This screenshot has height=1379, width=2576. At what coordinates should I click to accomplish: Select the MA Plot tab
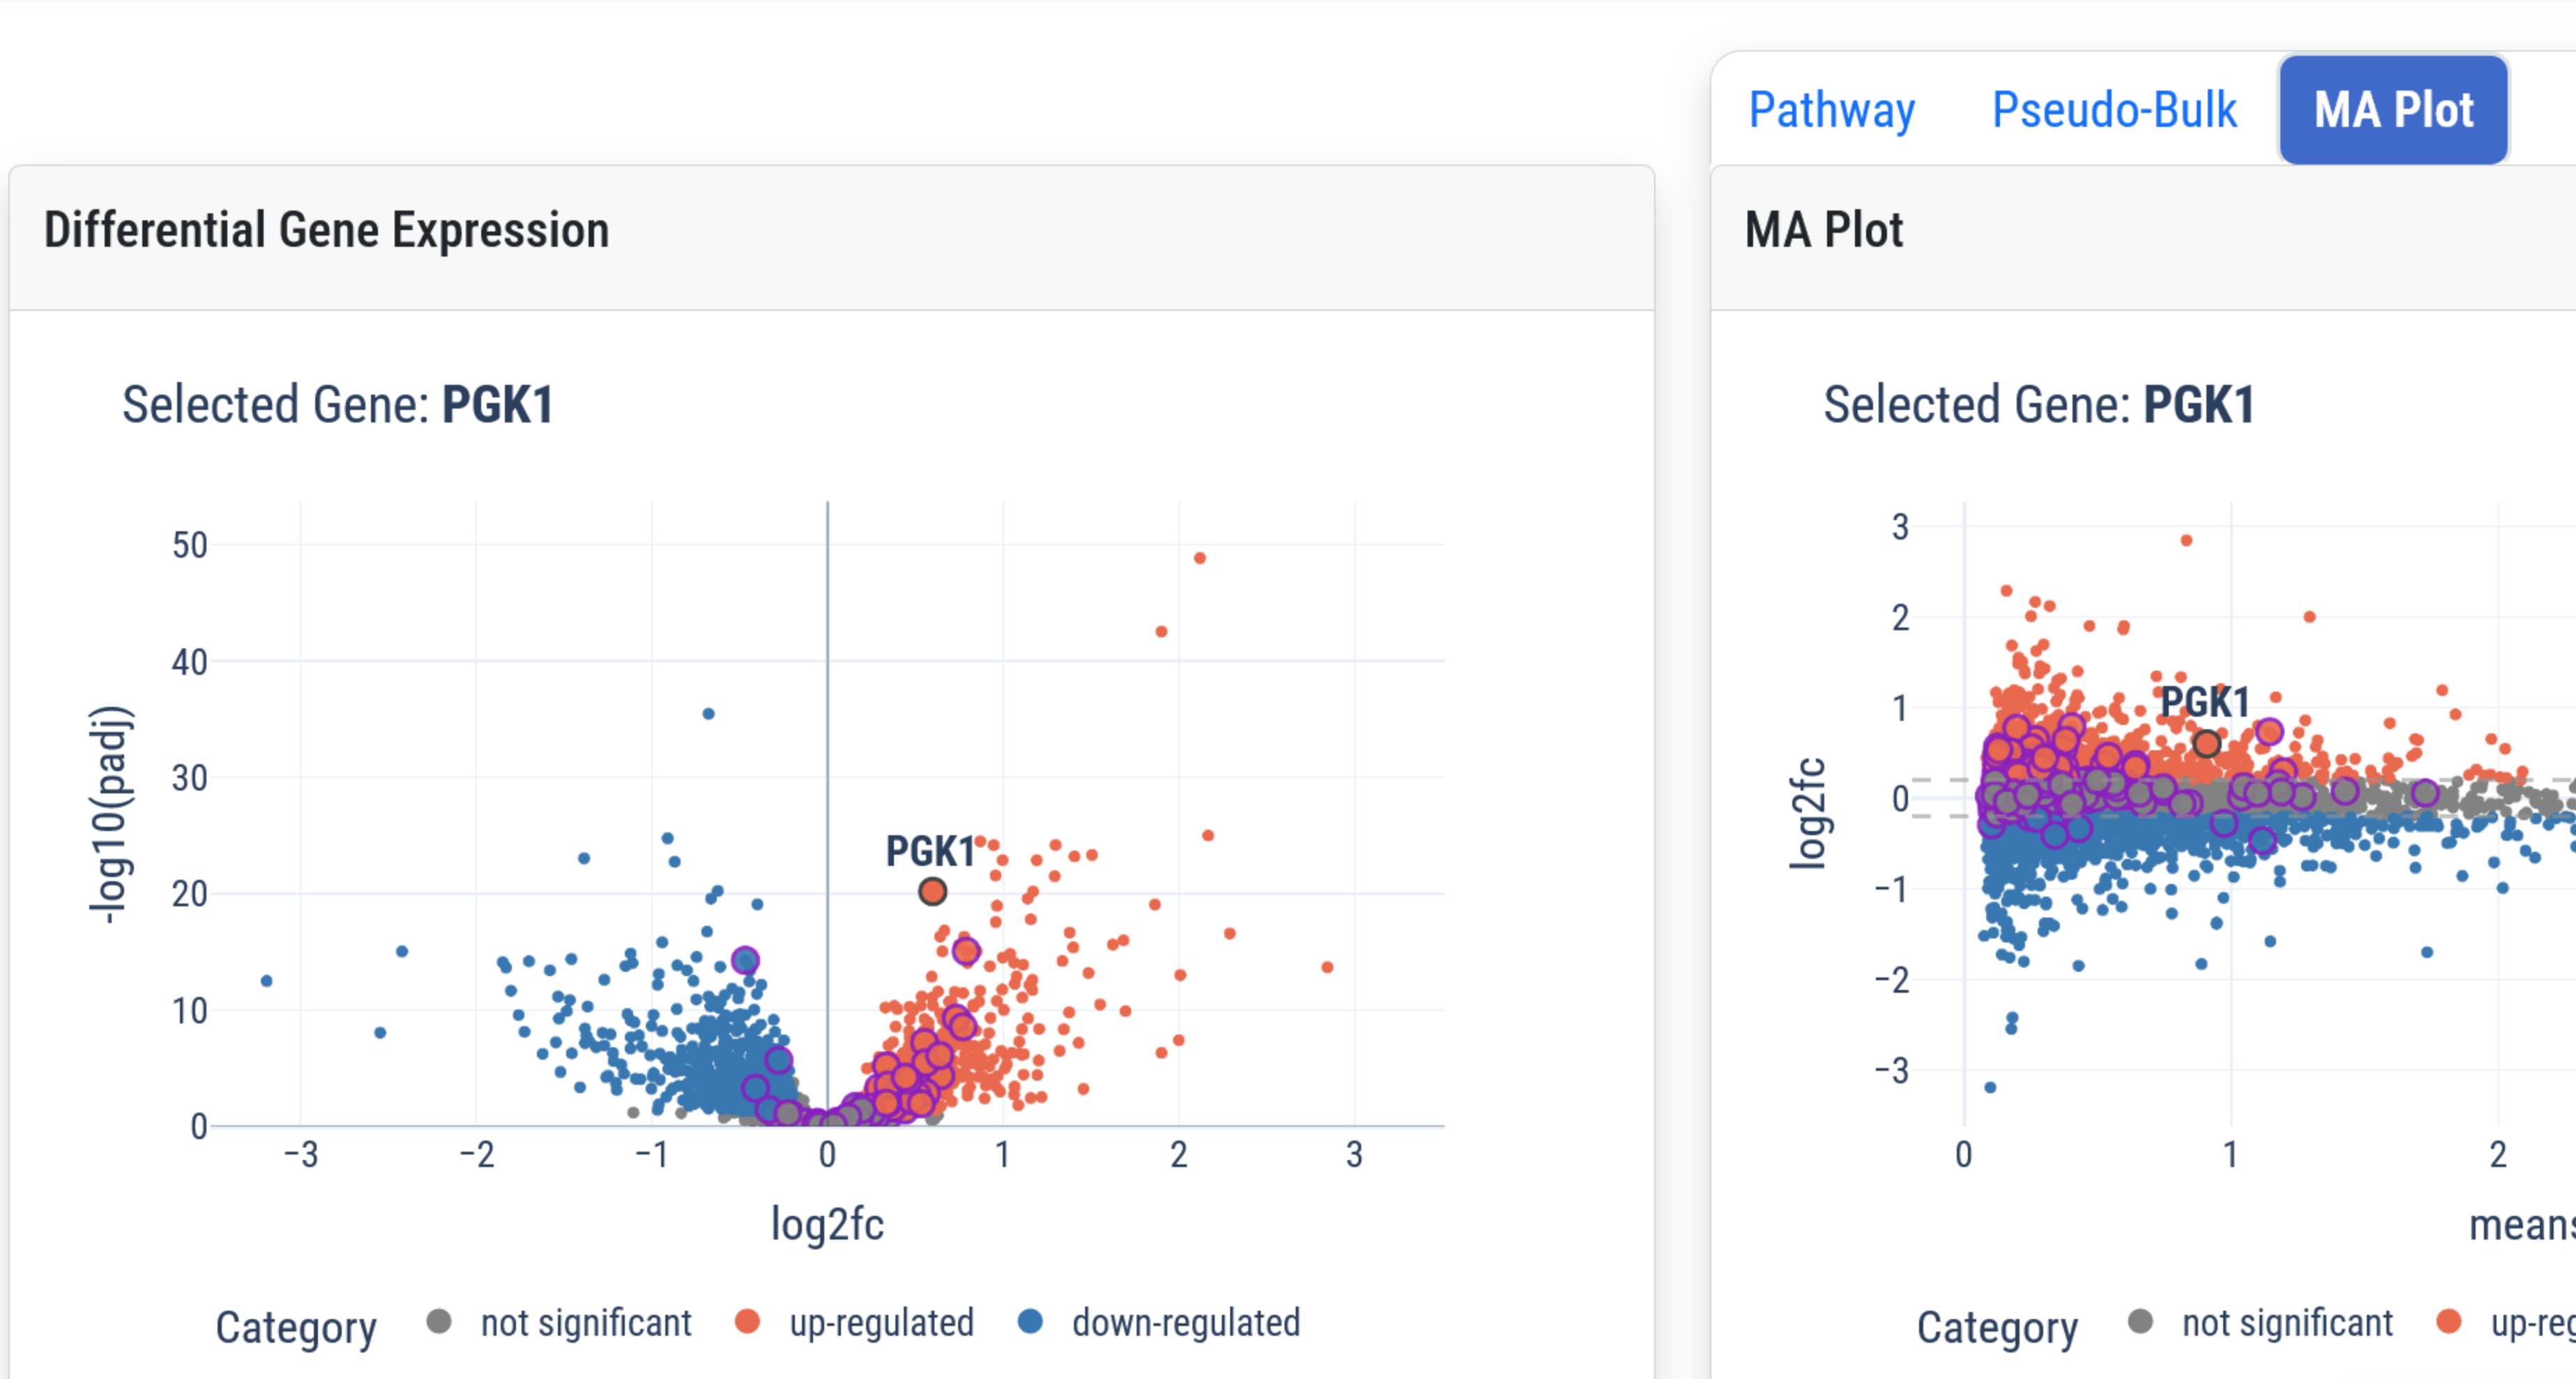tap(2393, 110)
